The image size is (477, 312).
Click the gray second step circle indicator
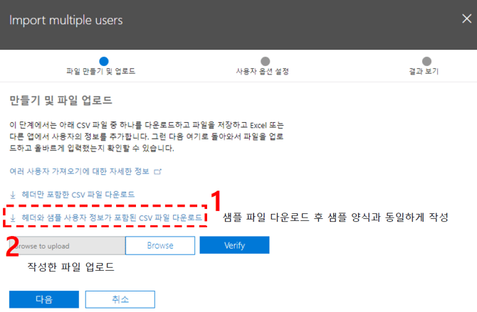pos(265,62)
